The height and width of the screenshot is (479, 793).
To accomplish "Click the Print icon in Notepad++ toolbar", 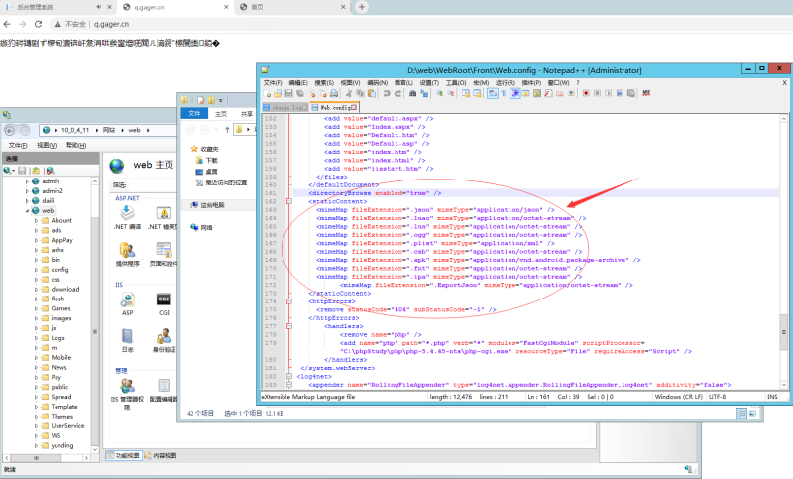I will coord(334,93).
